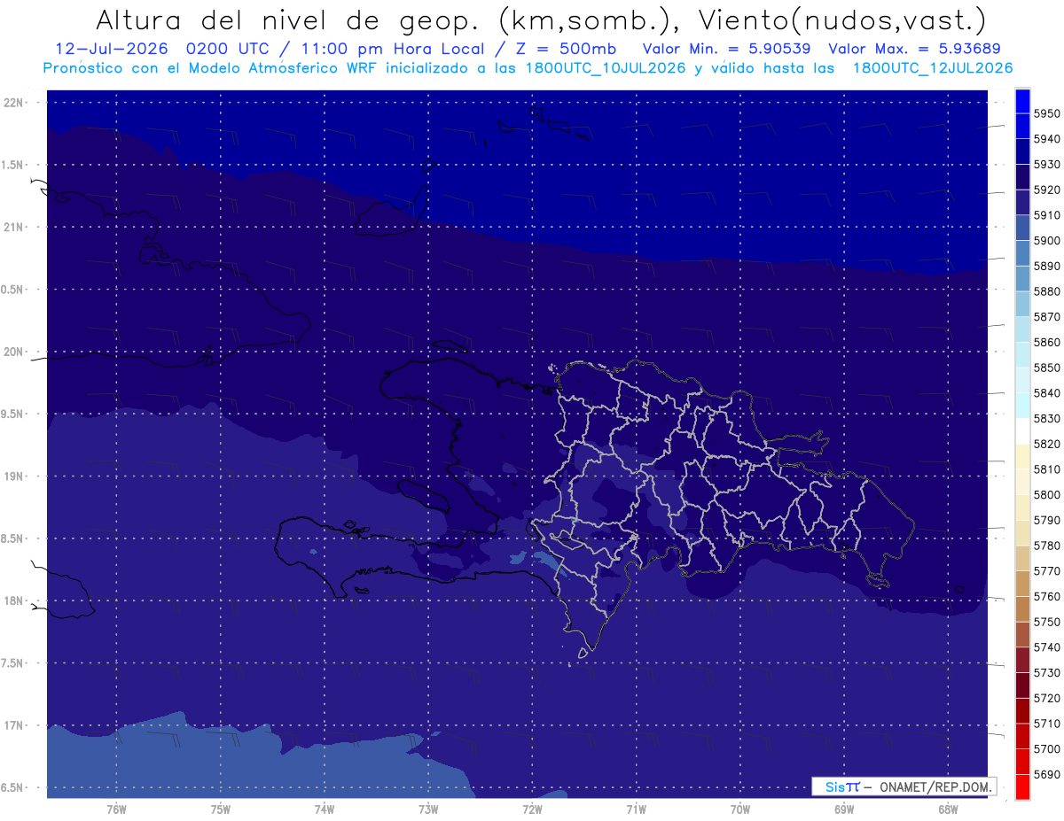This screenshot has width=1064, height=821.
Task: Click the 5760 value on the color scale
Action: pos(1047,596)
